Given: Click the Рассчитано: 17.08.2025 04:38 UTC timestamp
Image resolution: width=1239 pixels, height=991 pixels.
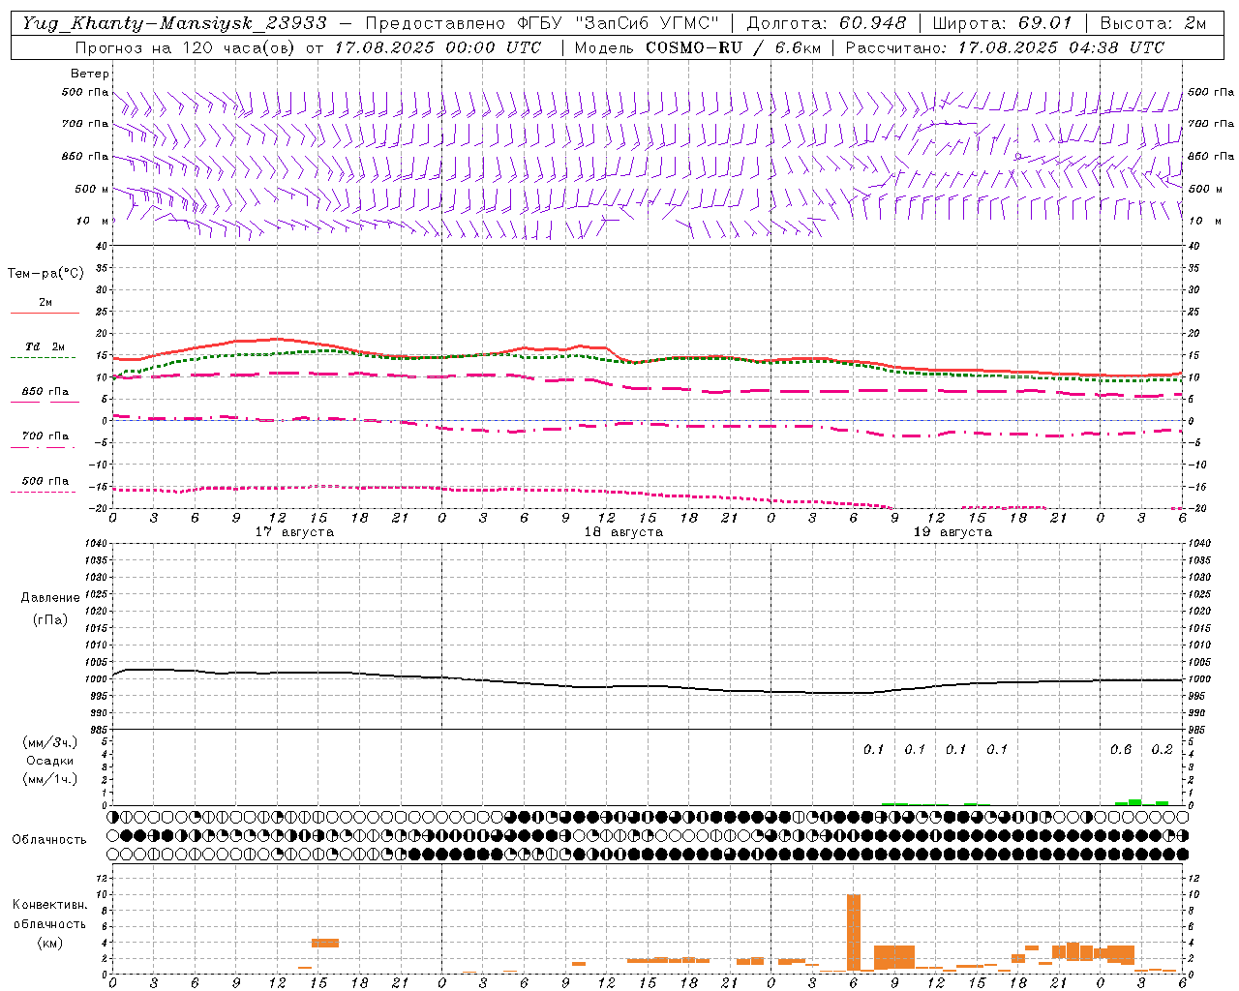Looking at the screenshot, I should pyautogui.click(x=1005, y=47).
